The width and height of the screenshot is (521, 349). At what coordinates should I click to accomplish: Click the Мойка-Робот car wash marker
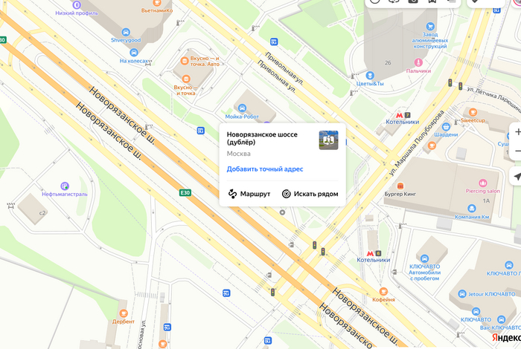coord(242,108)
